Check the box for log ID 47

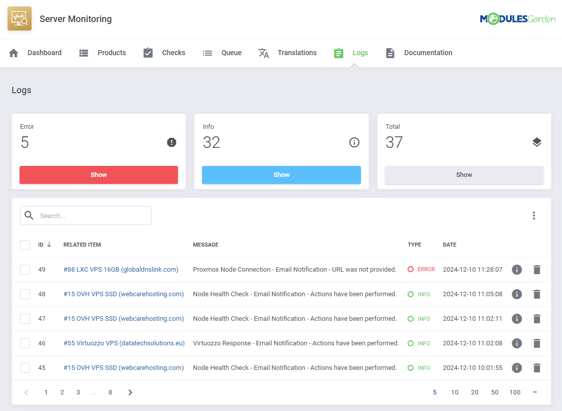[x=25, y=319]
